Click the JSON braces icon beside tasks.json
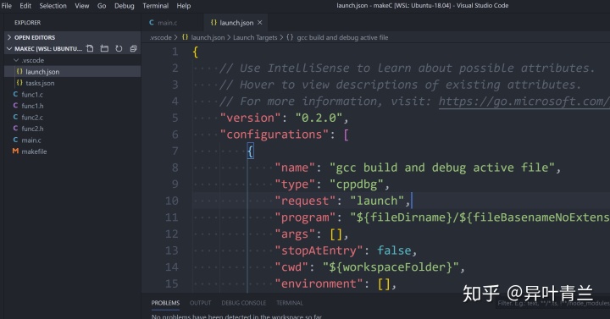610x319 pixels. 19,83
